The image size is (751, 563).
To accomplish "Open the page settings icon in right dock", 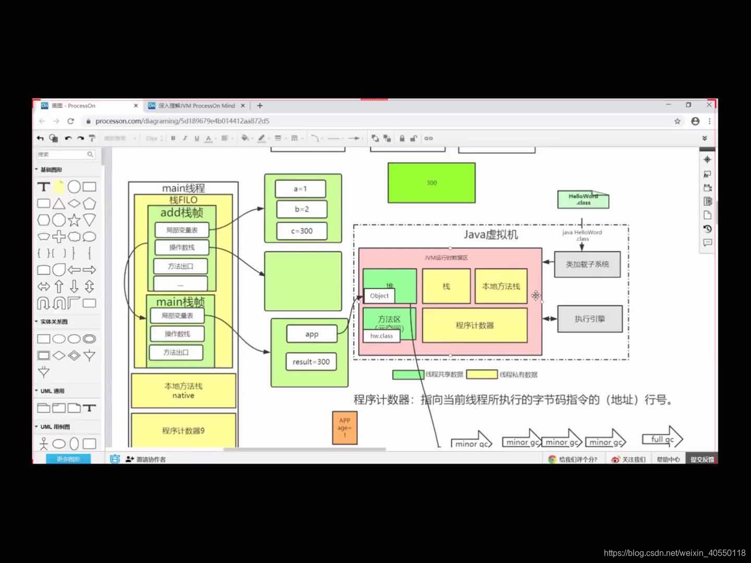I will tap(707, 215).
